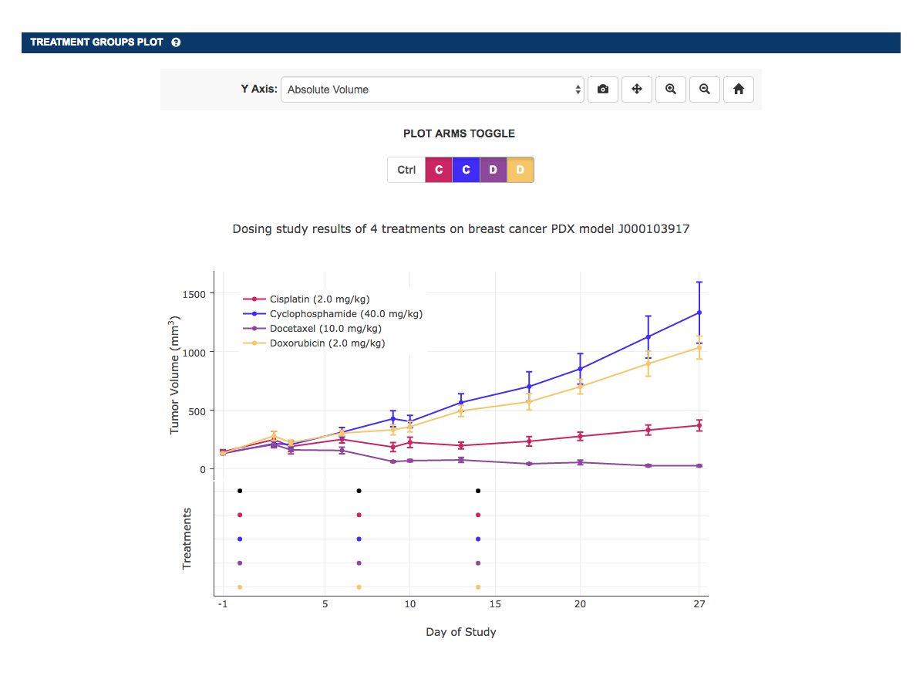Click the zoom out magnifier
This screenshot has height=676, width=923.
point(705,90)
